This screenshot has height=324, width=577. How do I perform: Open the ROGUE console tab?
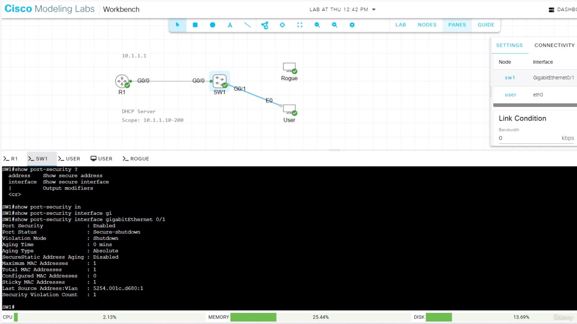(135, 158)
